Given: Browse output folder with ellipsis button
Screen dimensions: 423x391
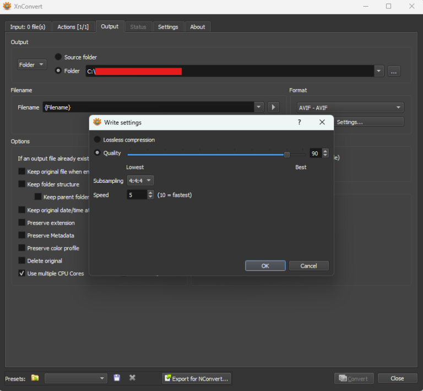Looking at the screenshot, I should click(x=394, y=71).
